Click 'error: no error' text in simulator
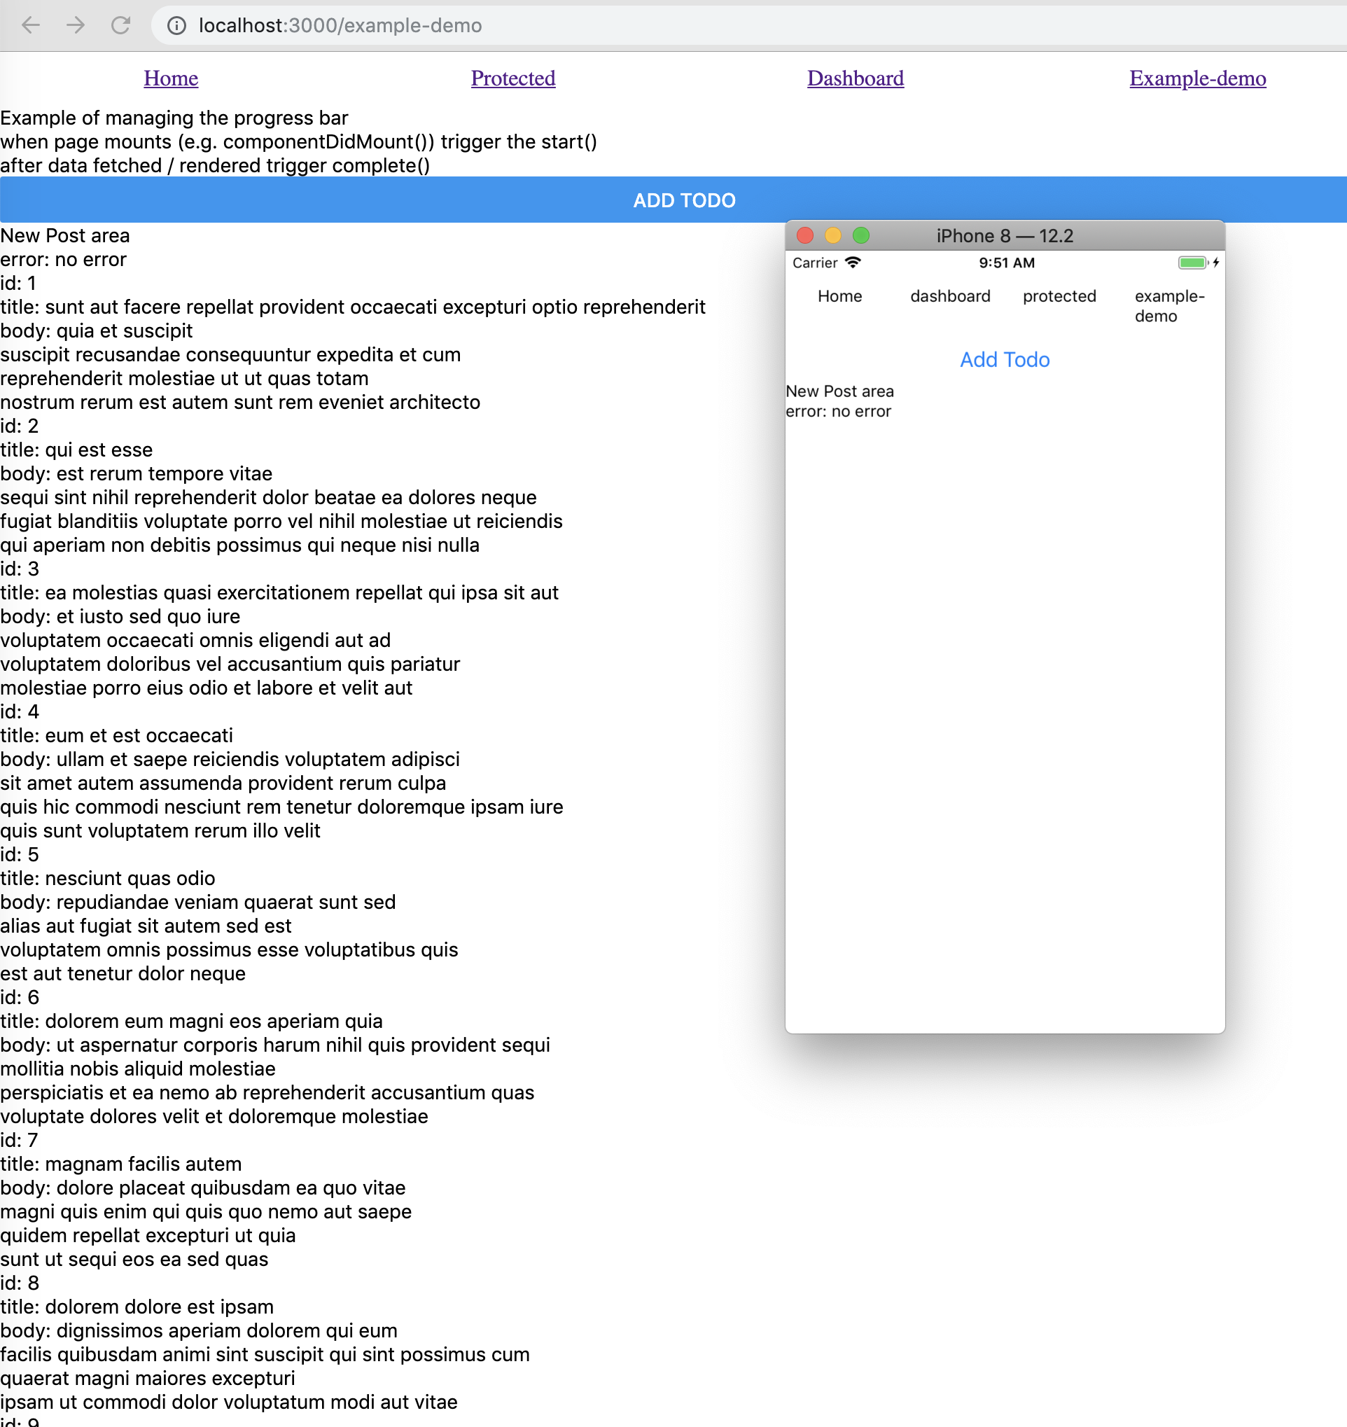Image resolution: width=1347 pixels, height=1427 pixels. click(x=838, y=412)
